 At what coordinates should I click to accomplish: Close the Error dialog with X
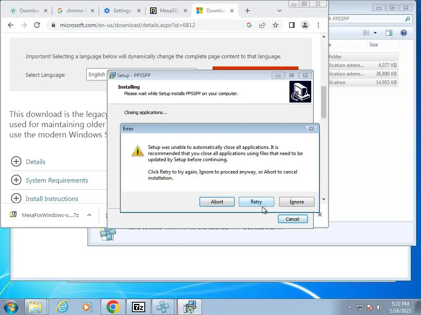(312, 128)
